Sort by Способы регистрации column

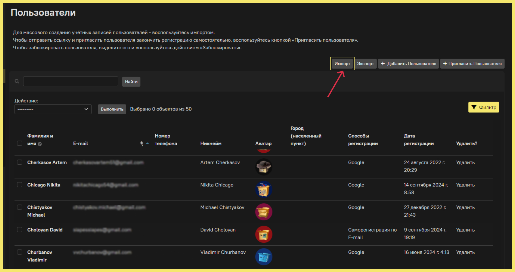point(363,140)
